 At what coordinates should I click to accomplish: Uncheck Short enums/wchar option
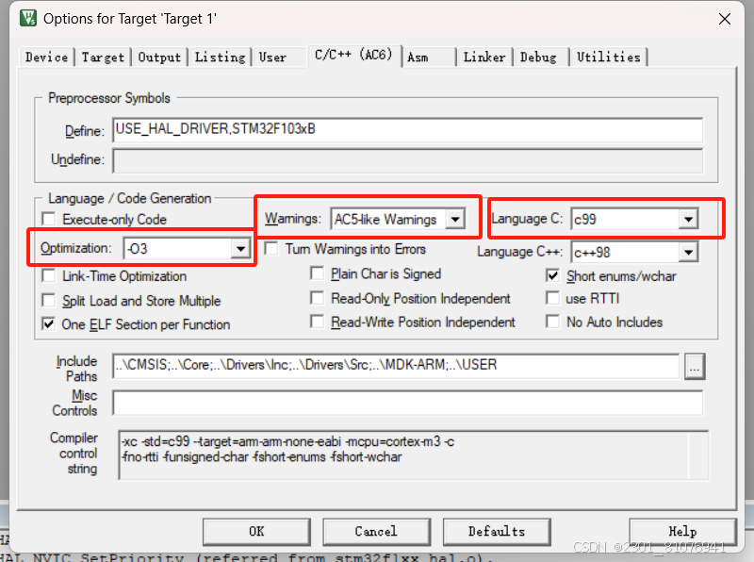(552, 275)
